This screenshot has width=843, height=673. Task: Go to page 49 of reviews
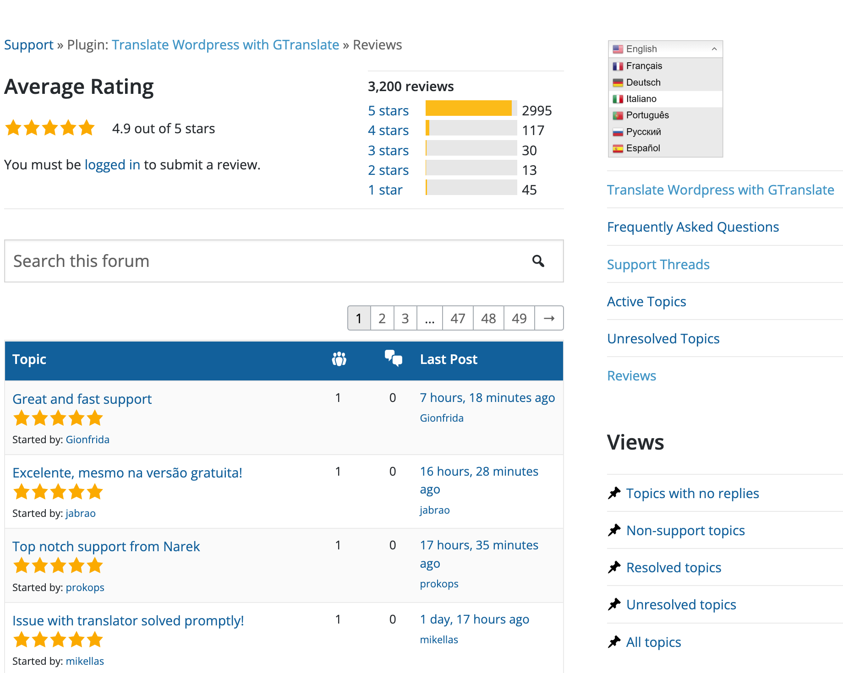tap(519, 318)
